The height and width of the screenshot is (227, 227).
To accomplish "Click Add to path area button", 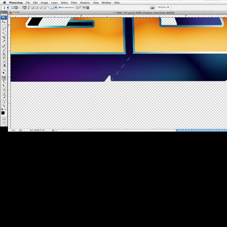I will (x=77, y=8).
